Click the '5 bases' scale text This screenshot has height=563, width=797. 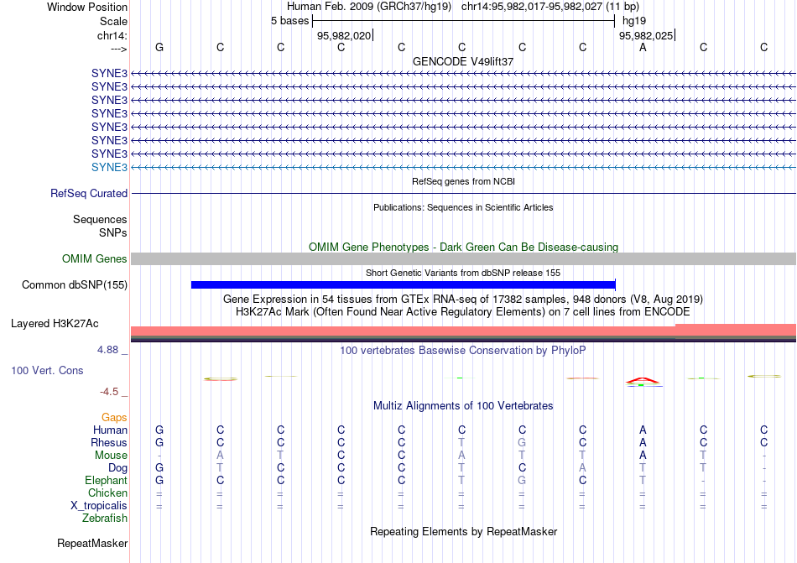pos(289,21)
